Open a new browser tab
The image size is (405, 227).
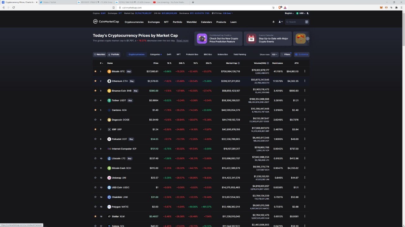[193, 2]
